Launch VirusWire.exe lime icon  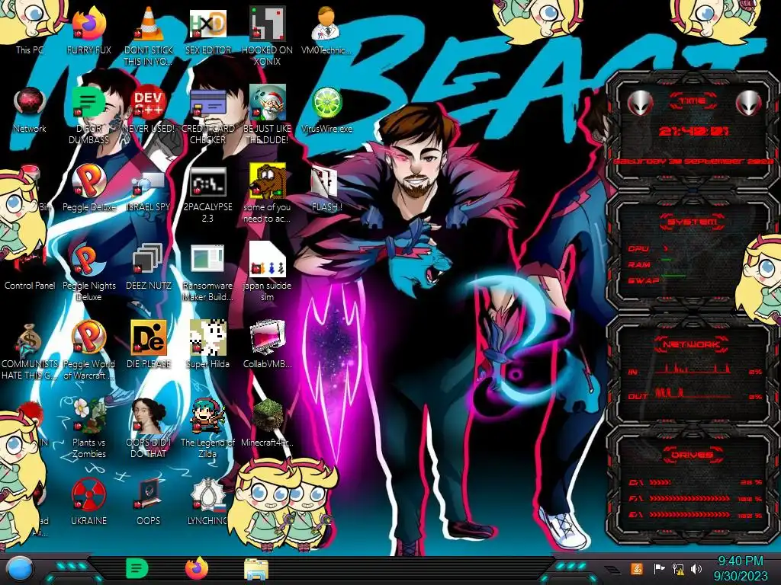click(326, 110)
